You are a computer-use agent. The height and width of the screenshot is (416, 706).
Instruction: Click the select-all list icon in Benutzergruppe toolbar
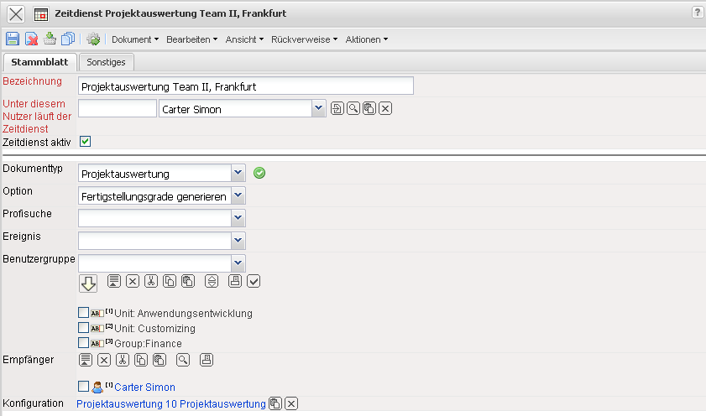point(114,281)
